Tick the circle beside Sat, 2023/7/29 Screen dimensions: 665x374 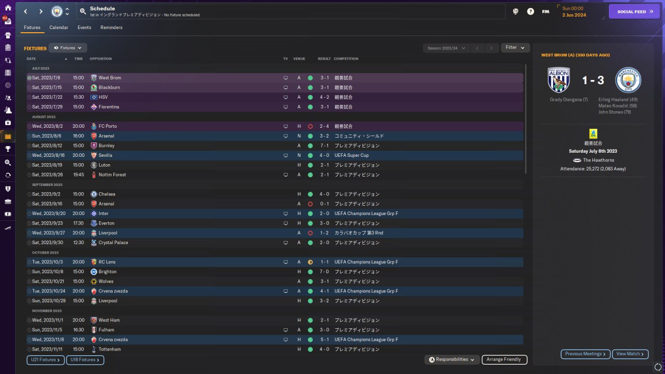(x=30, y=107)
